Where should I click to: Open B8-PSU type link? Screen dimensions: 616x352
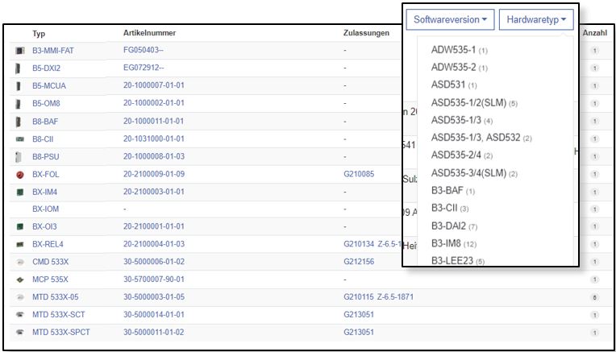46,156
